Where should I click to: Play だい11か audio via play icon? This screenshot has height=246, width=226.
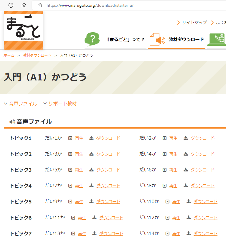73,218
